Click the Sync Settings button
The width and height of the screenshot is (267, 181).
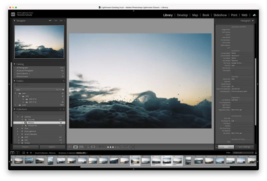click(x=244, y=147)
